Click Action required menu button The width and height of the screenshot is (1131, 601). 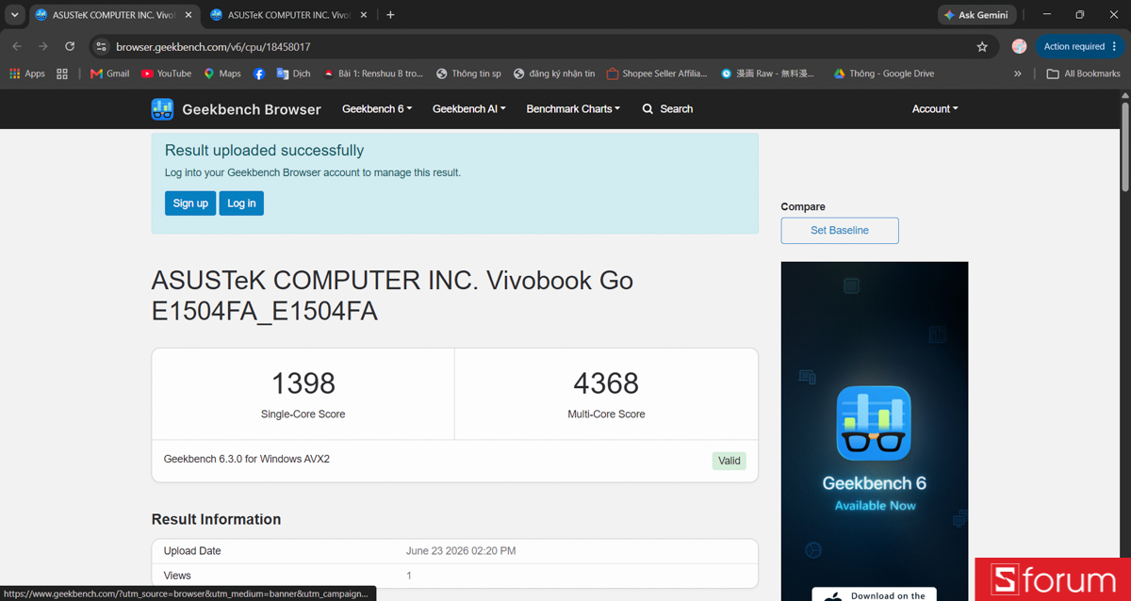(1080, 46)
